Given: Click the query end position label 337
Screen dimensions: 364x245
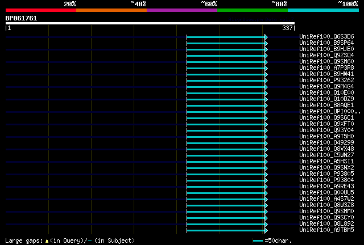Looking at the screenshot, I should pyautogui.click(x=287, y=28).
